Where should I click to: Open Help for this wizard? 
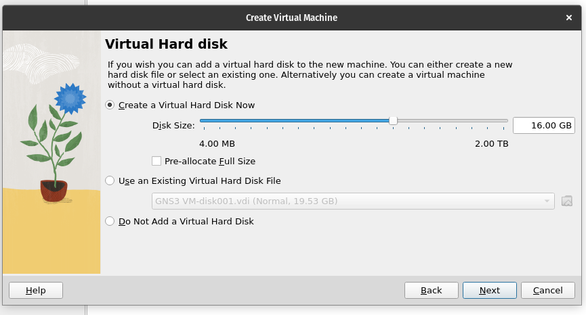(36, 291)
